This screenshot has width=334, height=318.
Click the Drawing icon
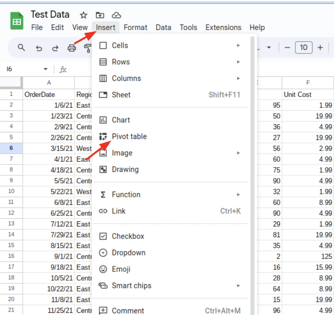click(103, 169)
